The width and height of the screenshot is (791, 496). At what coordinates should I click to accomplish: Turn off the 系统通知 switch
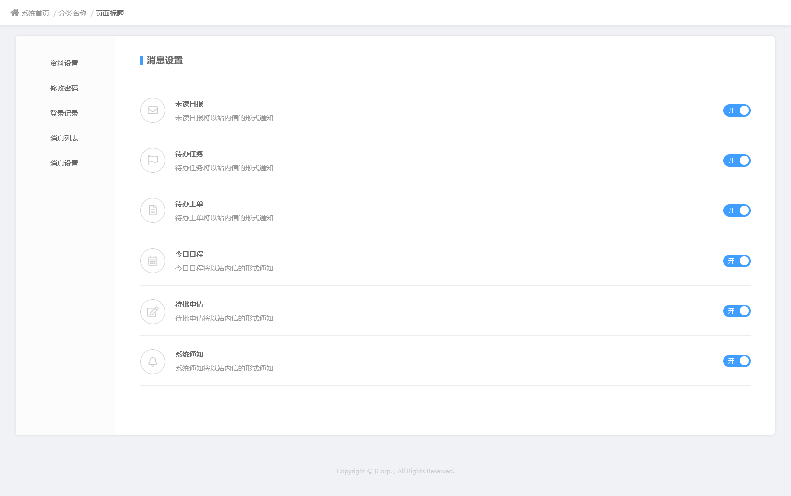737,361
